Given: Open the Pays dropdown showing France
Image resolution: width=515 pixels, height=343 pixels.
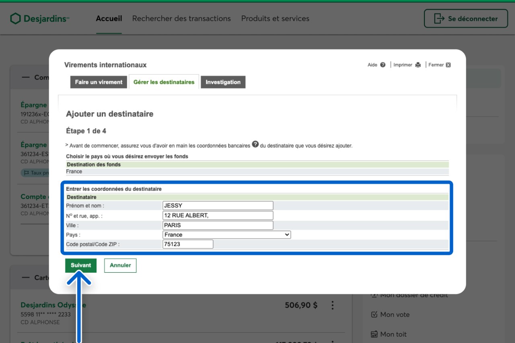Looking at the screenshot, I should click(x=227, y=235).
